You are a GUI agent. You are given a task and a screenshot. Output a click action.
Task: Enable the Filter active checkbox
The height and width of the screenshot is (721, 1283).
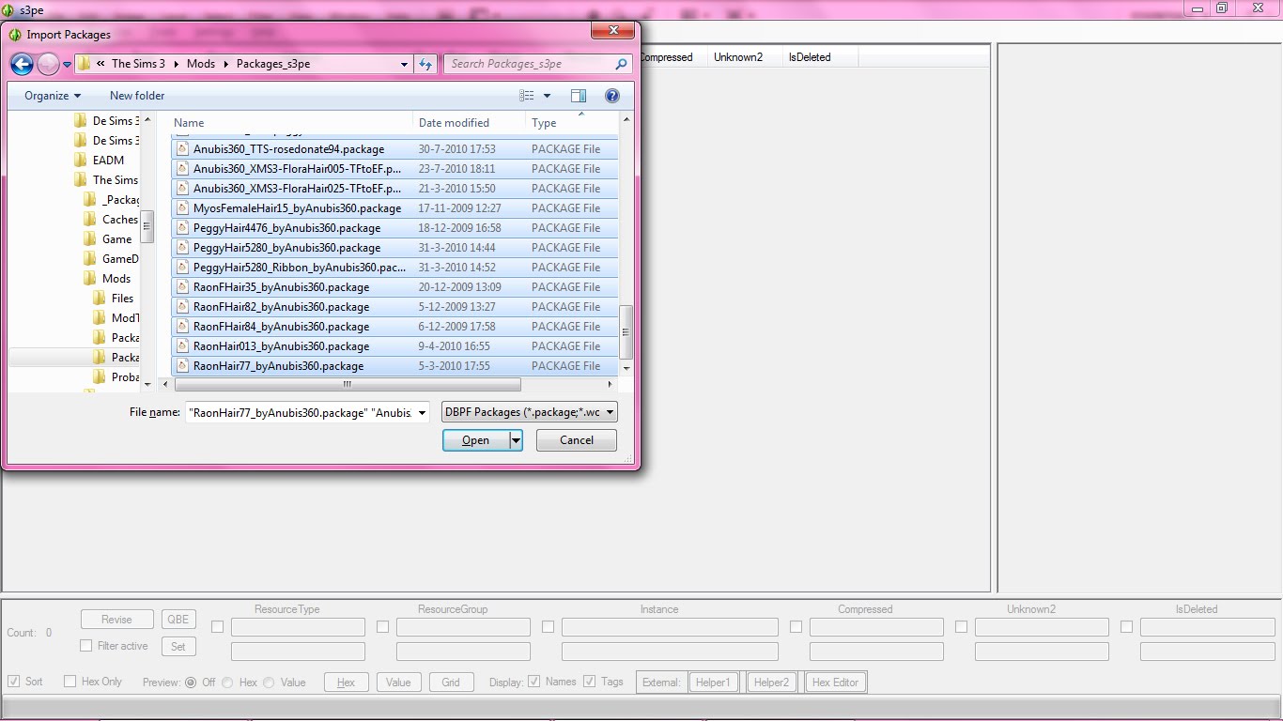(85, 646)
